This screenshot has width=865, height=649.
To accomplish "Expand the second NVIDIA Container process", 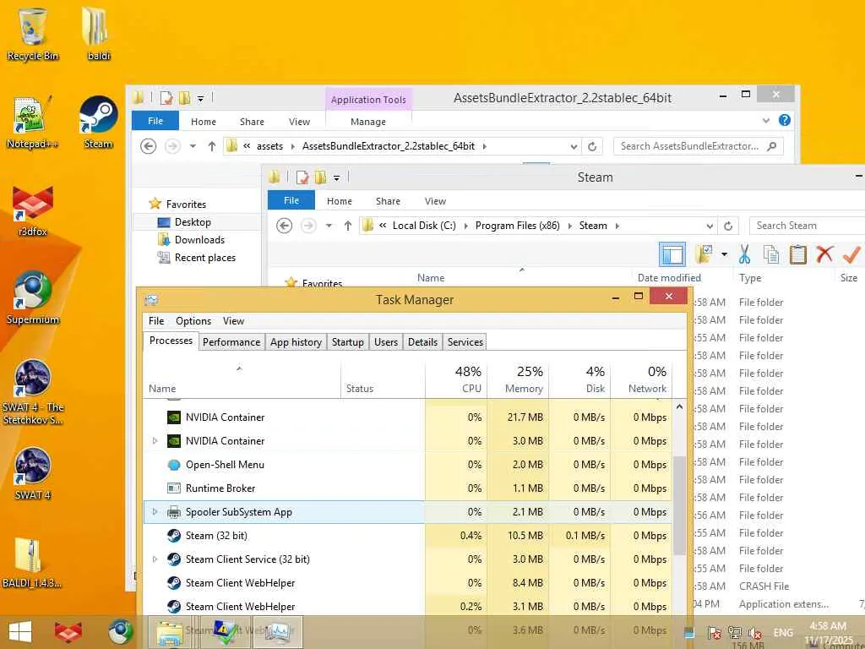I will (155, 440).
